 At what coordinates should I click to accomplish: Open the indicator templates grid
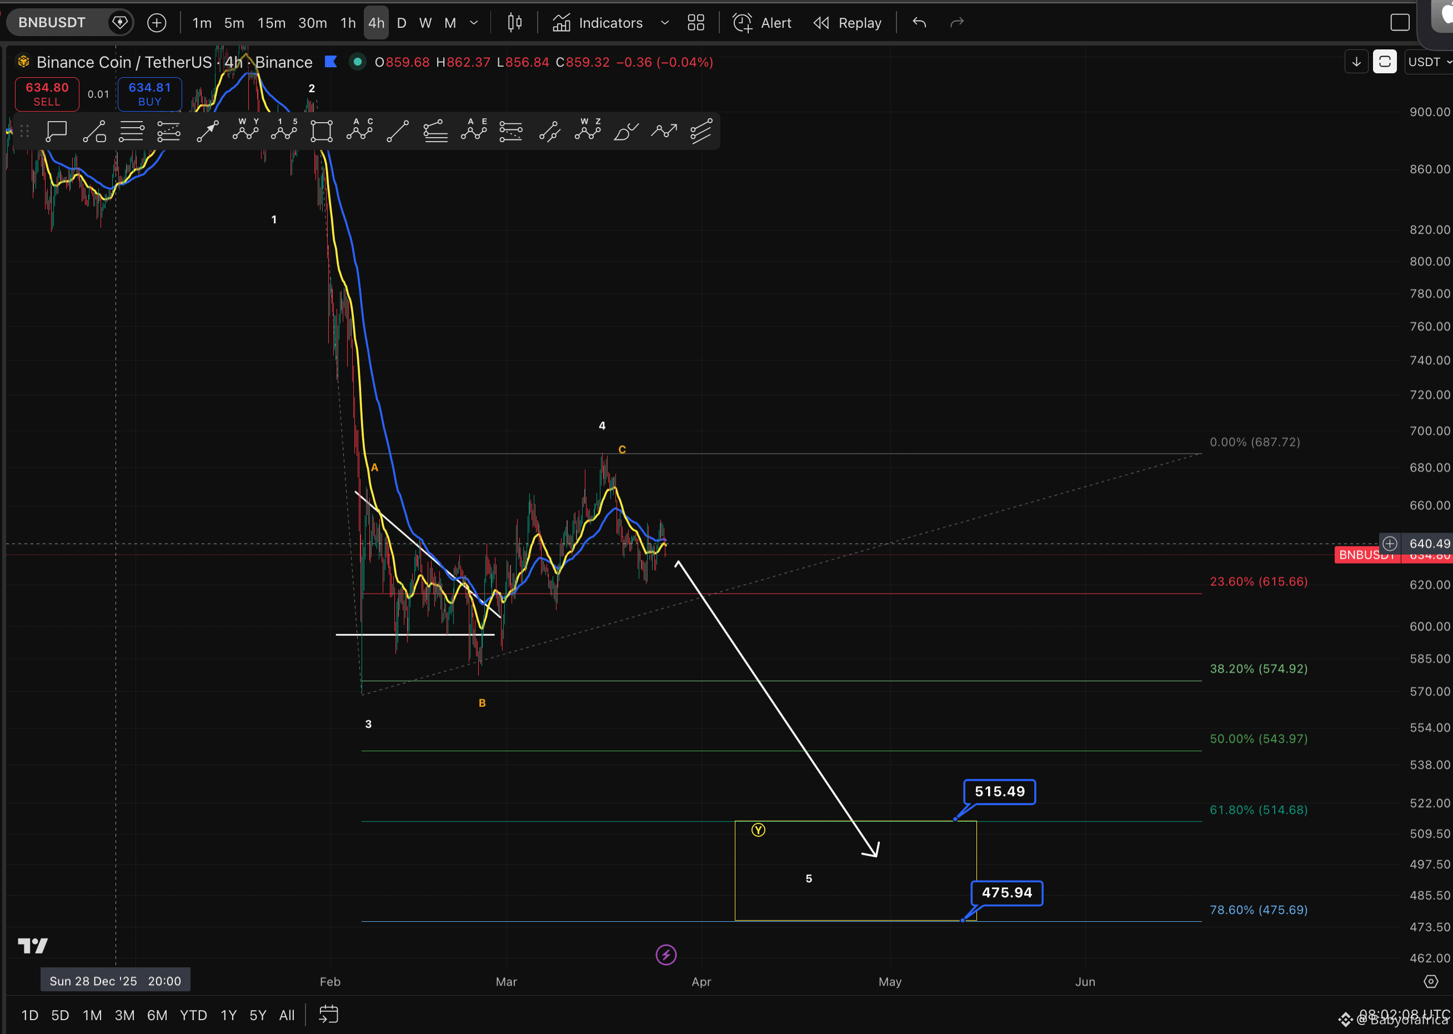(696, 23)
